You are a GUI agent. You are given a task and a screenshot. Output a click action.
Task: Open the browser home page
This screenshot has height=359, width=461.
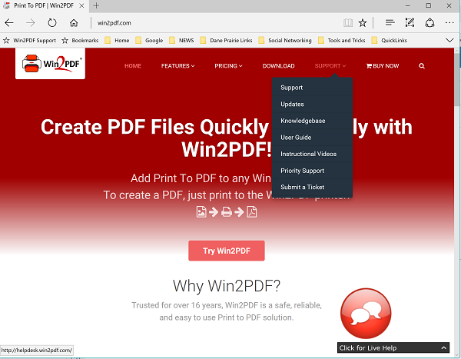(74, 22)
